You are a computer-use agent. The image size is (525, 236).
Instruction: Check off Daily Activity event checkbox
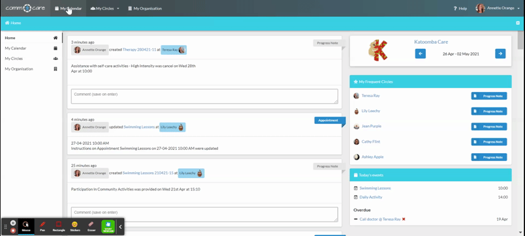click(x=356, y=198)
